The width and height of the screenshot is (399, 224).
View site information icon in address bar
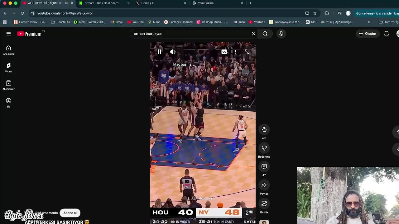coord(32,13)
